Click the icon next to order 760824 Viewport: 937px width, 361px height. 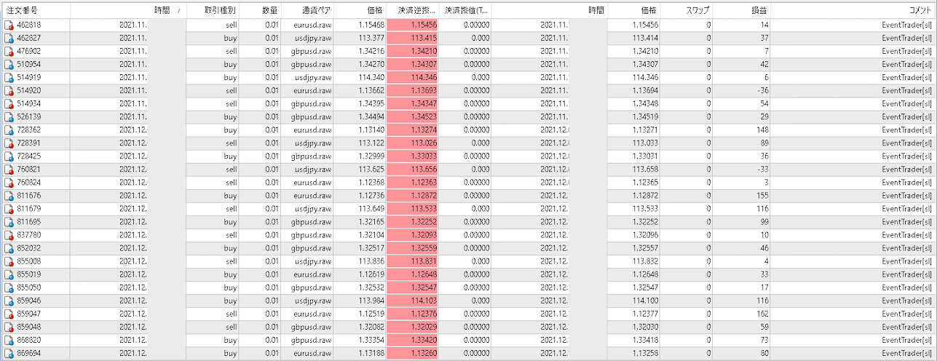9,182
